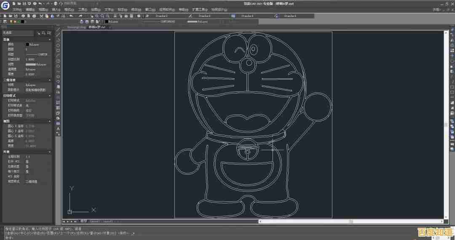This screenshot has height=240, width=455.
Task: Click the Redo arrow in standard toolbar
Action: [x=80, y=16]
